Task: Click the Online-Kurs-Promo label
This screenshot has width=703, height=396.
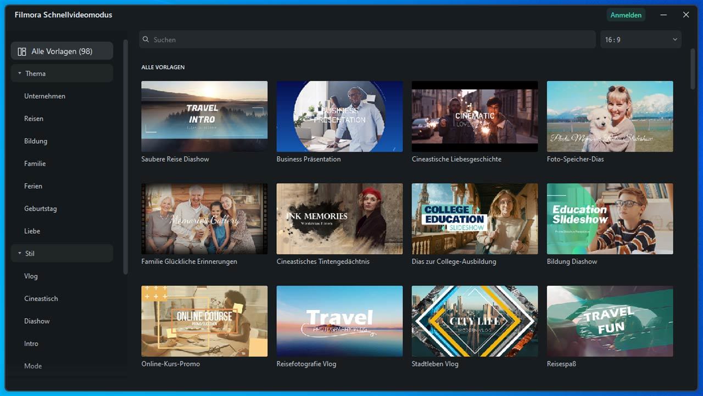Action: click(170, 364)
